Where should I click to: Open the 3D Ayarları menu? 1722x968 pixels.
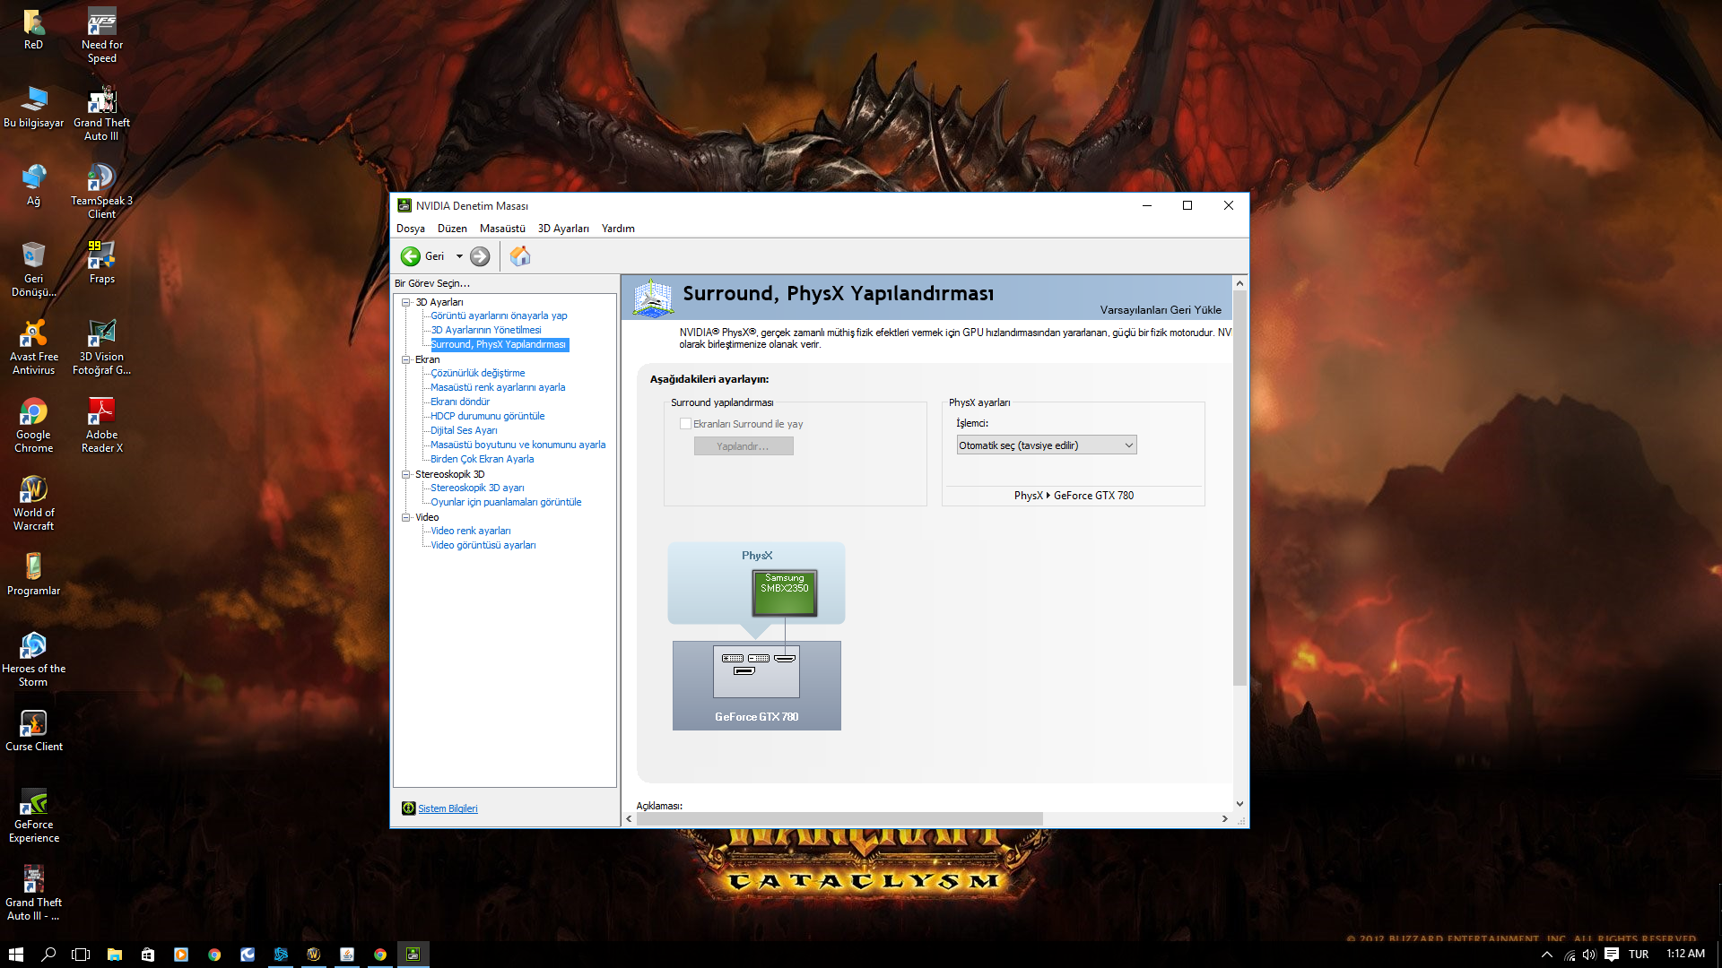563,229
